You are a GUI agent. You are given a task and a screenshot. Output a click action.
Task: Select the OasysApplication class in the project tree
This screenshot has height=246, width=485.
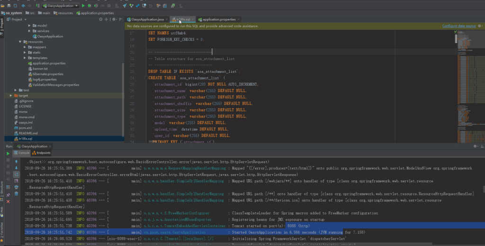(x=48, y=36)
